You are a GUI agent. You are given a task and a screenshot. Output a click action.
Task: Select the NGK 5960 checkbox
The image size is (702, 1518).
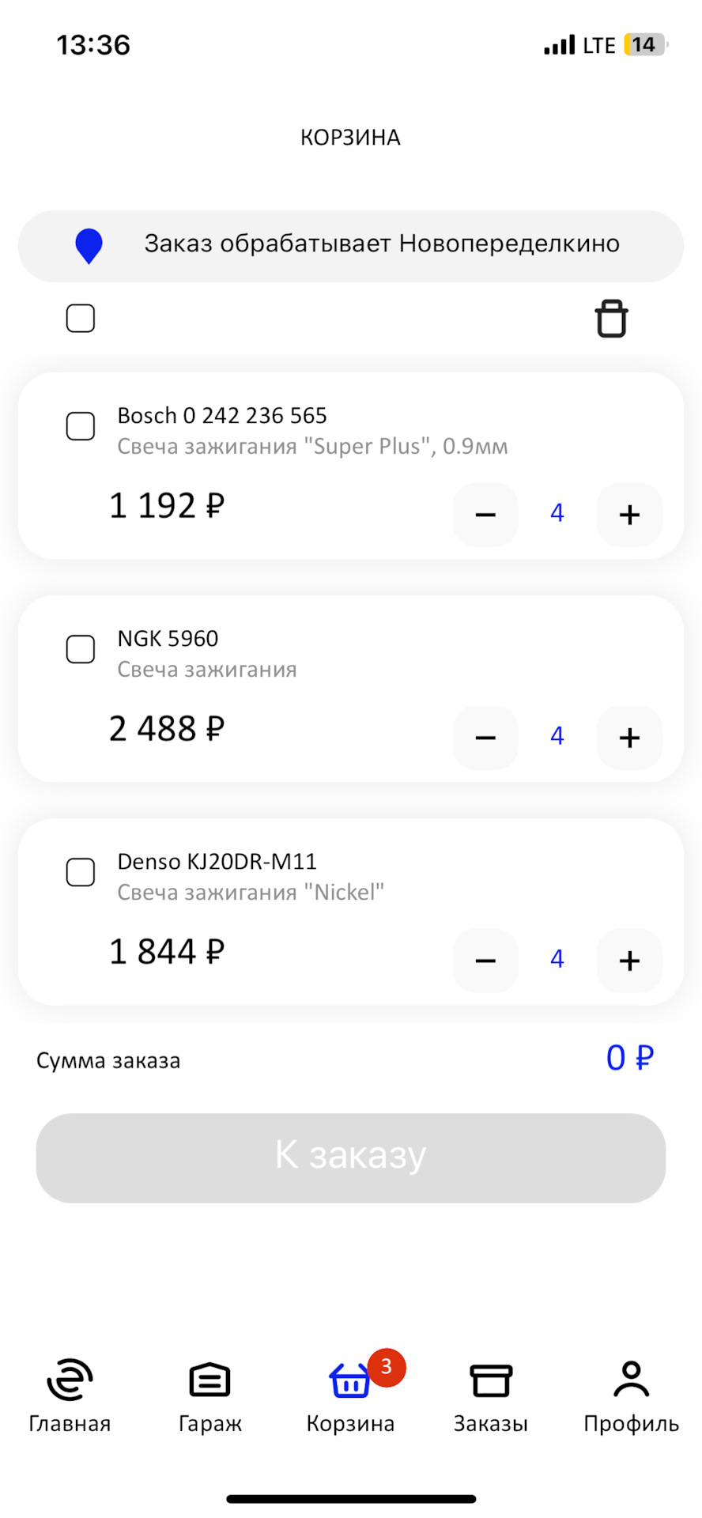click(x=81, y=649)
